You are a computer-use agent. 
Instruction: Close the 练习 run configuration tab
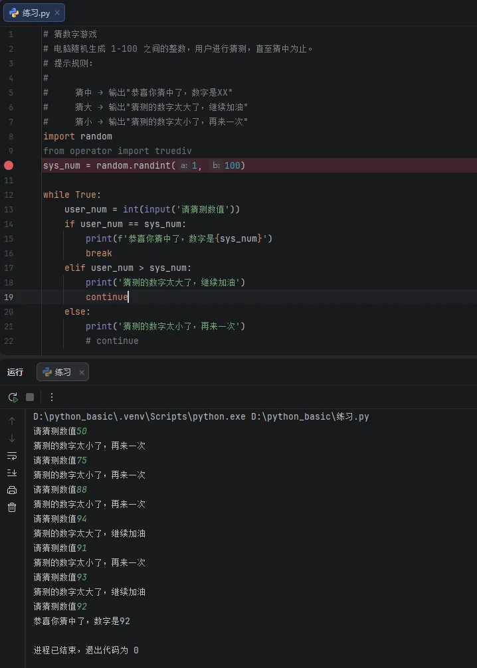[x=82, y=373]
